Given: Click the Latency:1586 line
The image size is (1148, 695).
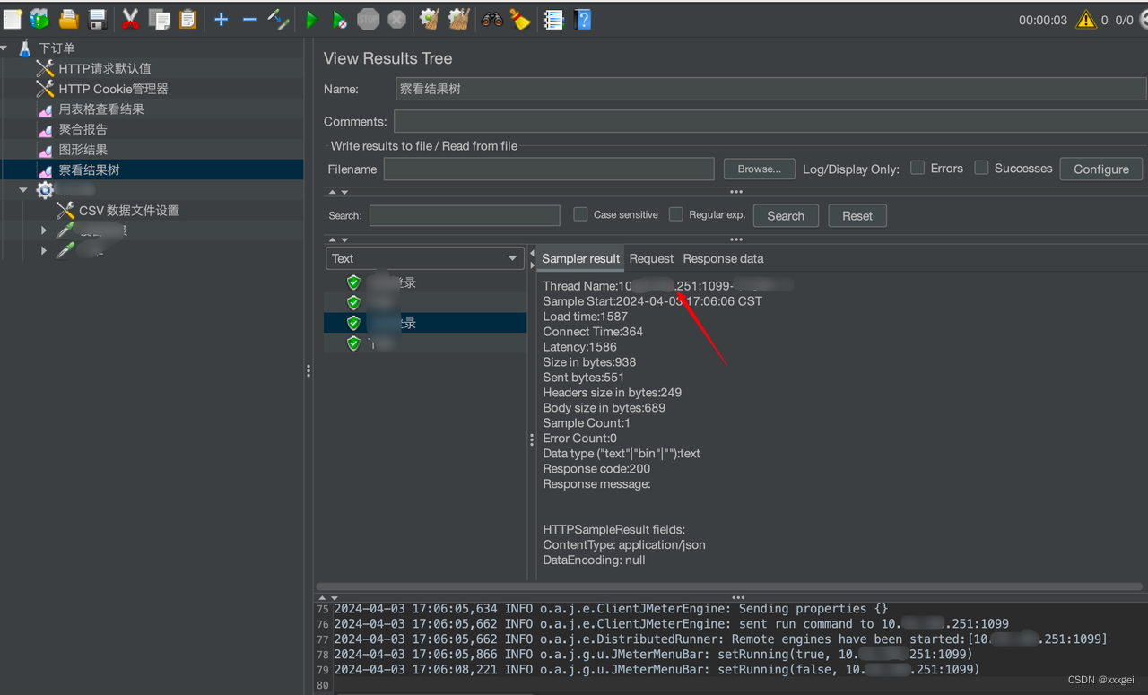Looking at the screenshot, I should (x=579, y=347).
